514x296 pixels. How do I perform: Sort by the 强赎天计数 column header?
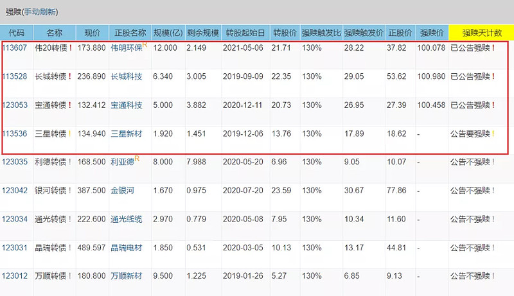[482, 33]
